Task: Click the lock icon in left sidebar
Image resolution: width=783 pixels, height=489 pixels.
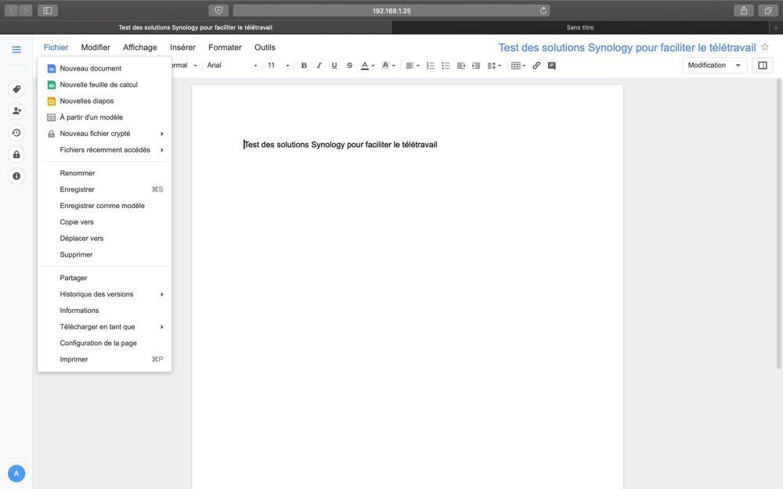Action: [16, 155]
